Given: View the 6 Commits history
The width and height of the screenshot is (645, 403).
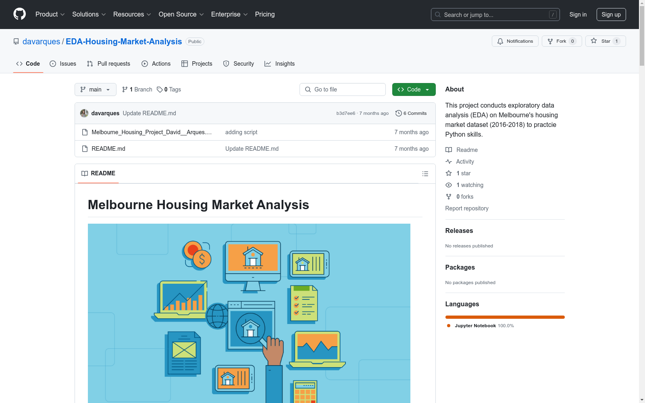Looking at the screenshot, I should 411,113.
